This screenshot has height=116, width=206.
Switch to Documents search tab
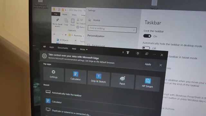point(63,48)
